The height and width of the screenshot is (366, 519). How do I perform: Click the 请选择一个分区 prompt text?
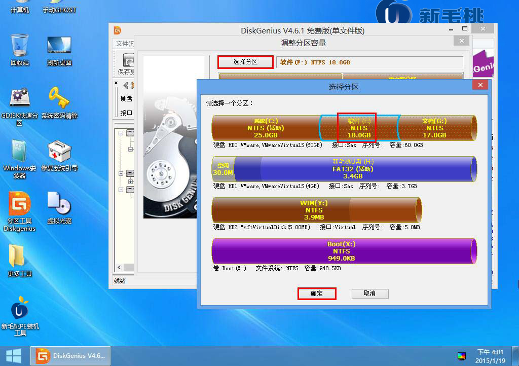point(230,103)
